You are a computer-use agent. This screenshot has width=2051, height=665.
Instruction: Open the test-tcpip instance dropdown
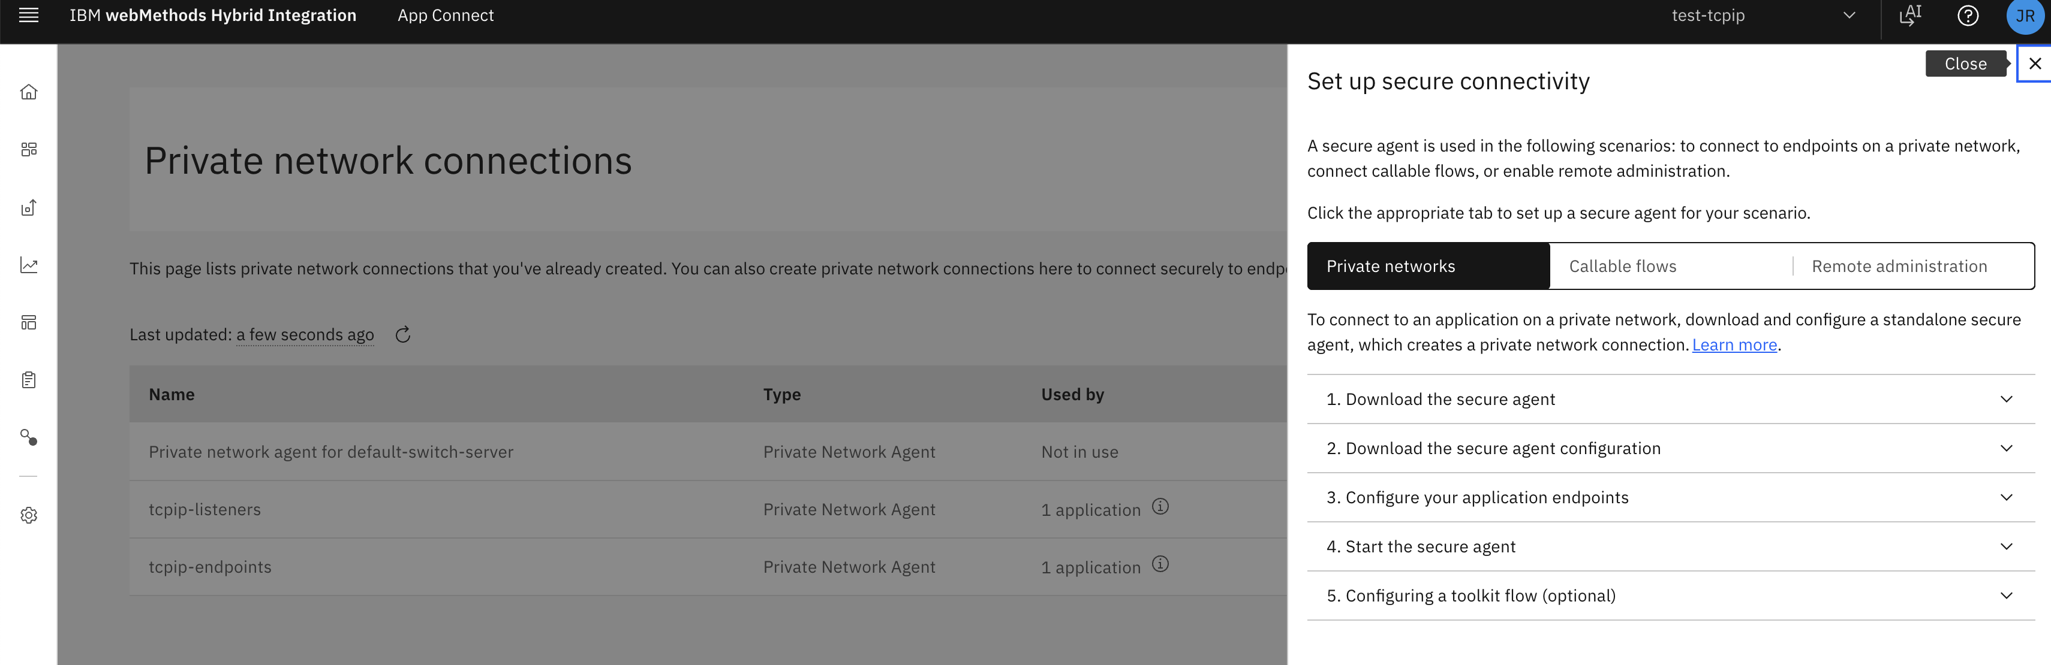pos(1762,16)
